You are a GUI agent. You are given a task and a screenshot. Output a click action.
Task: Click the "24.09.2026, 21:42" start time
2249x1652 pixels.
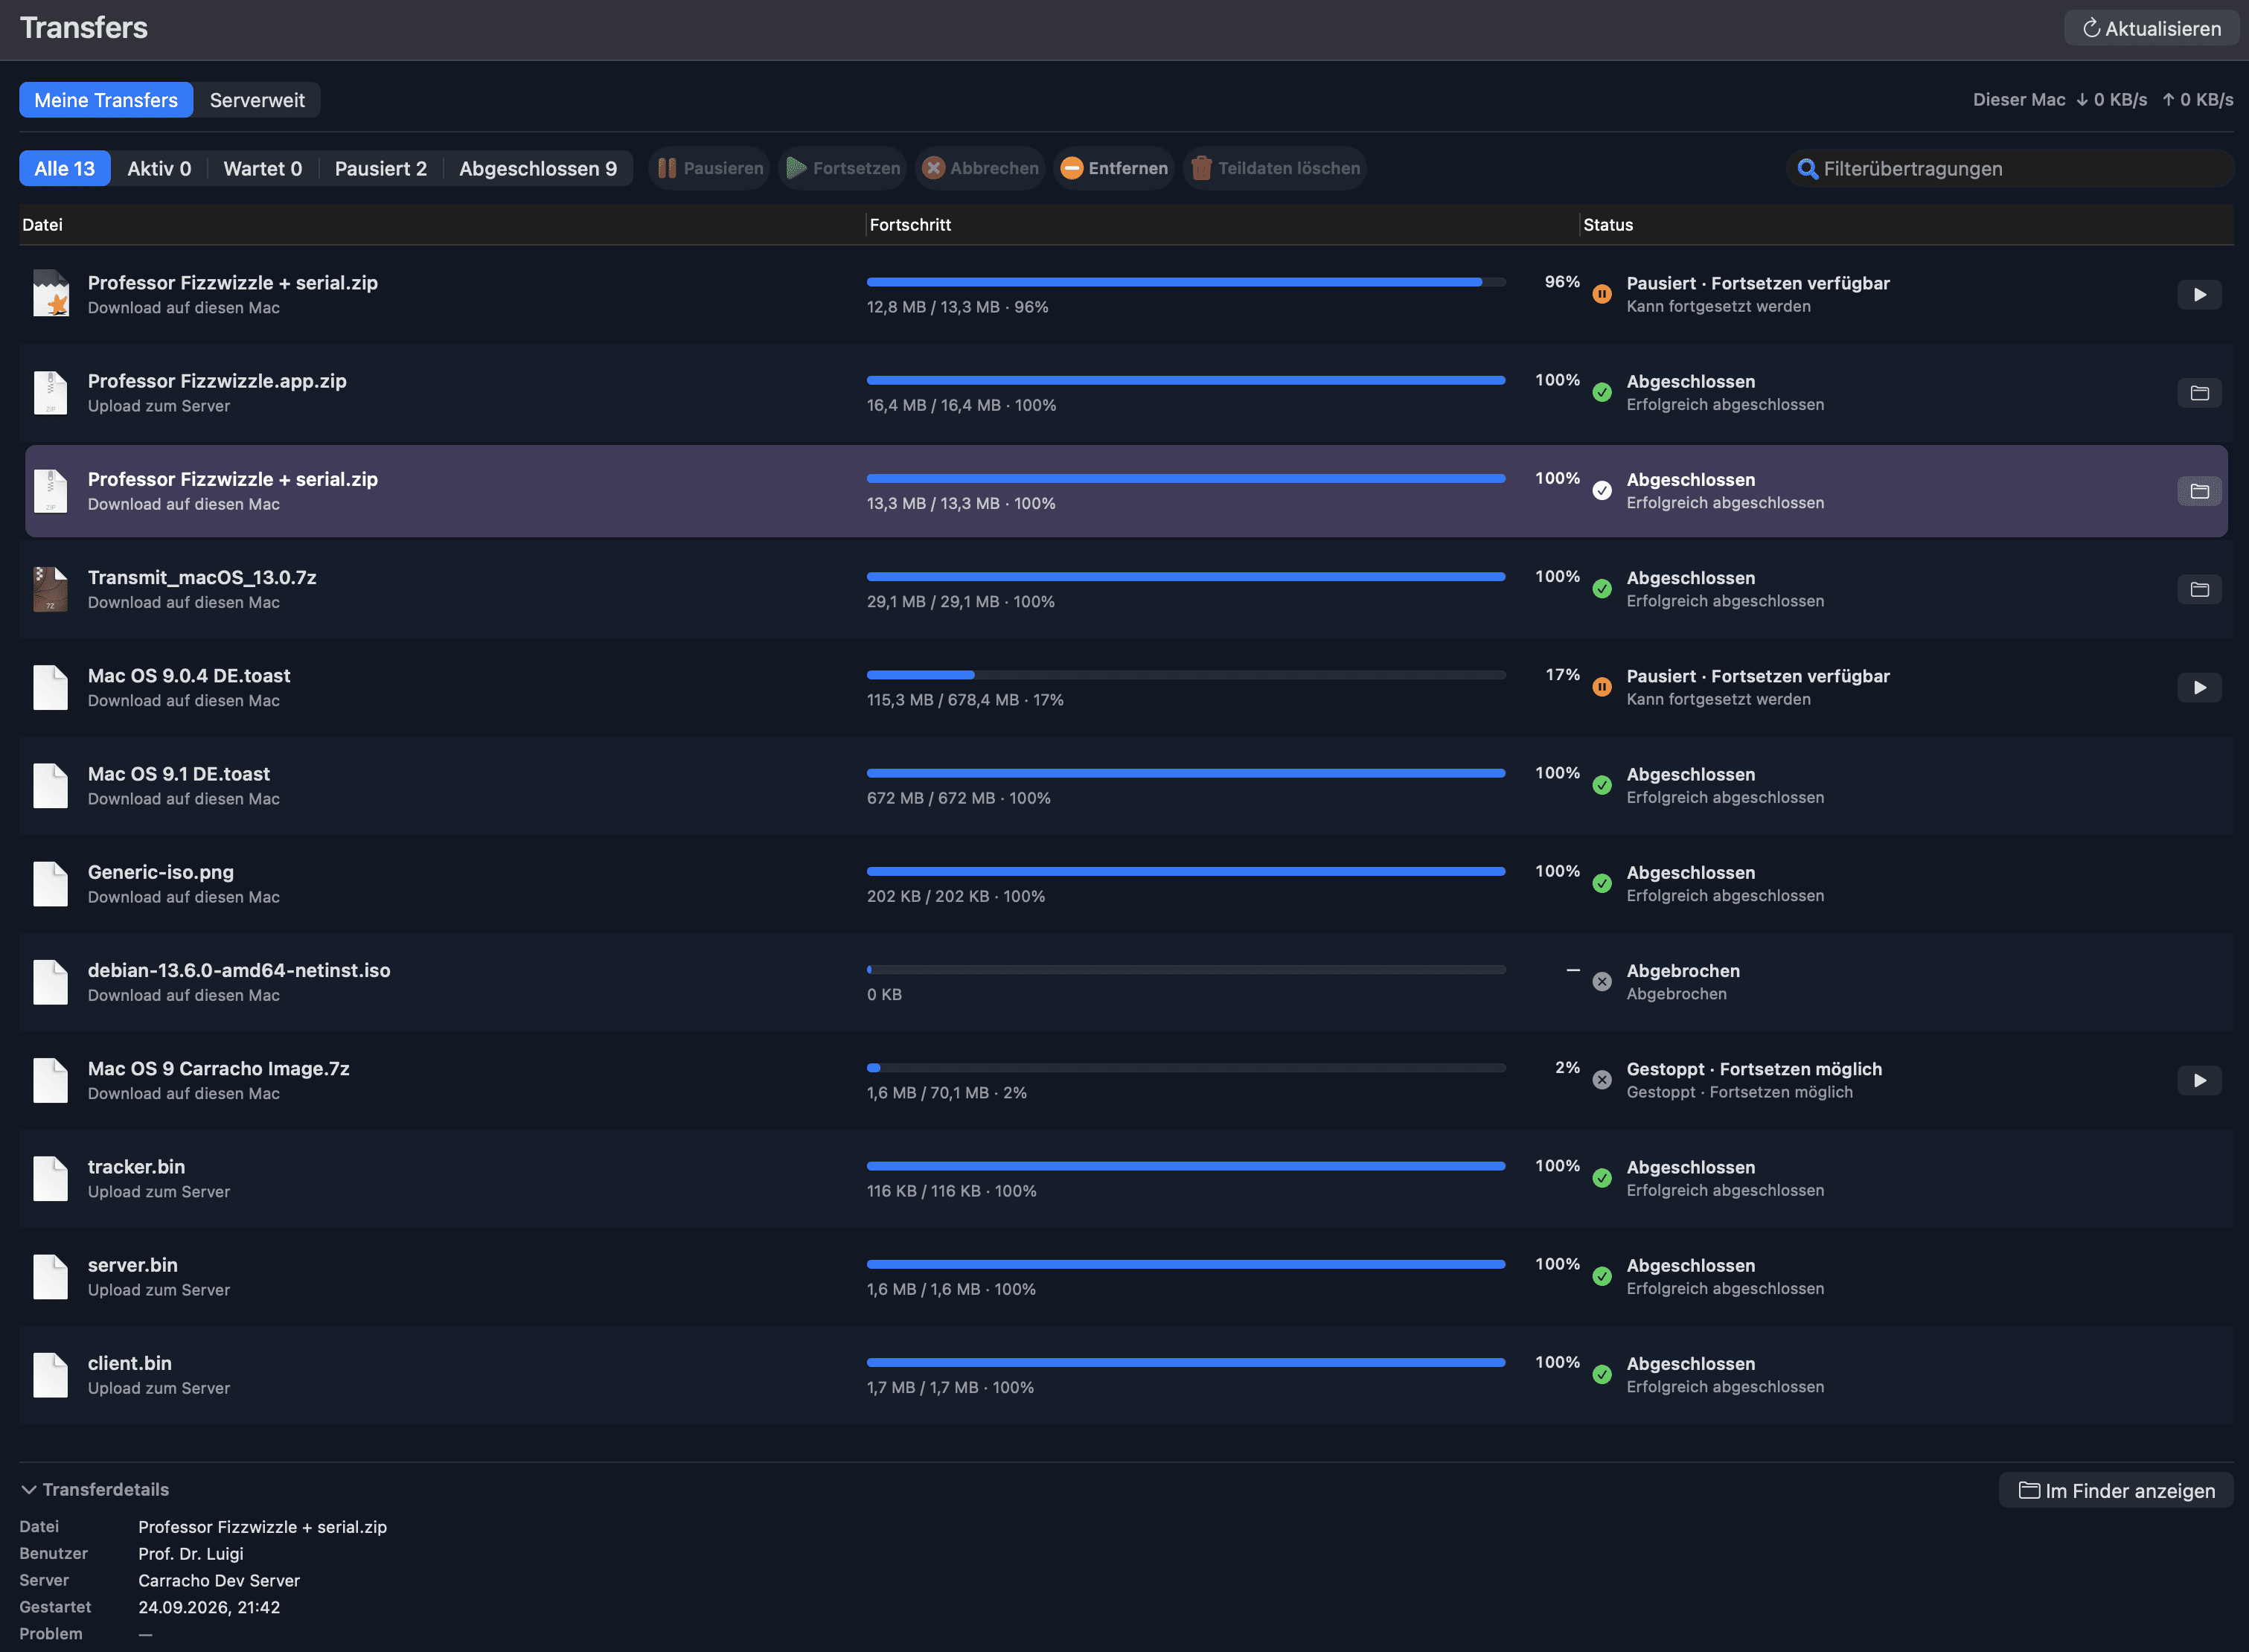pyautogui.click(x=209, y=1608)
